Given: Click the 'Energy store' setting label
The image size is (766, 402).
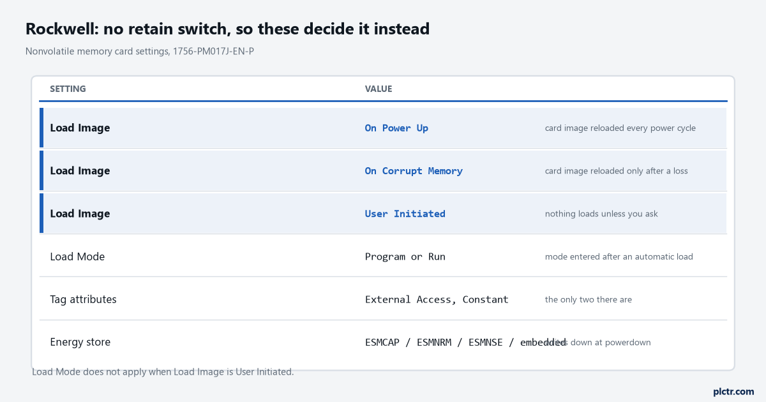Looking at the screenshot, I should 80,342.
